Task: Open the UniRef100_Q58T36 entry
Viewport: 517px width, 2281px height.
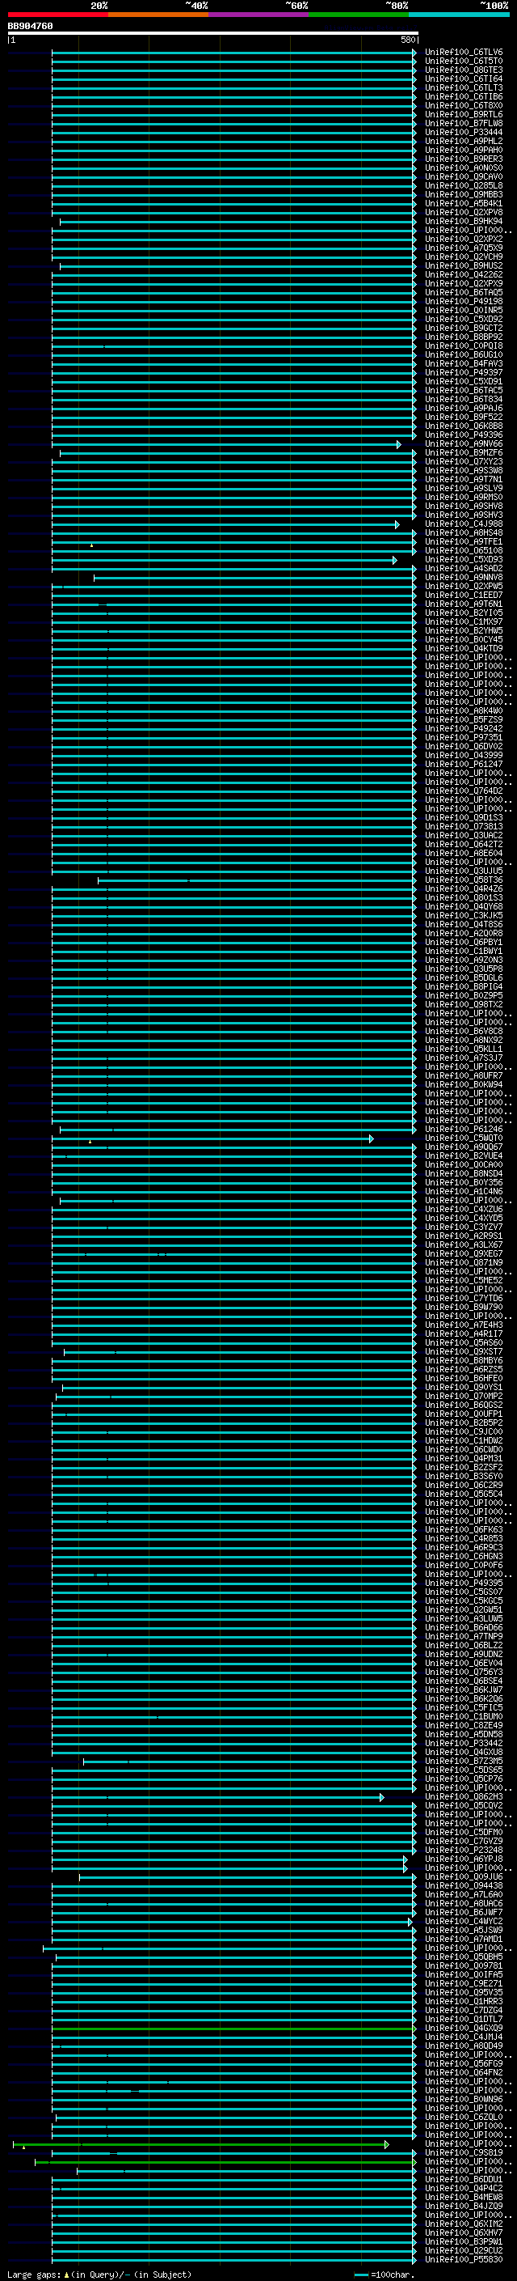Action: point(463,881)
